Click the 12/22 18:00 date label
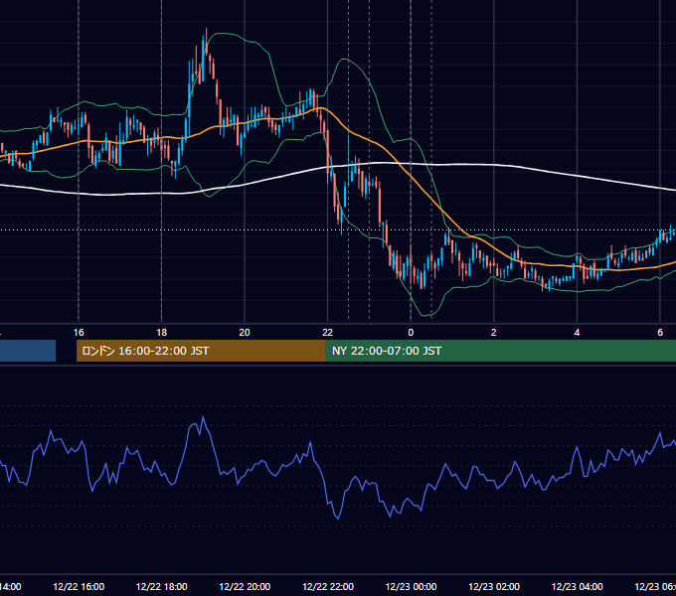The height and width of the screenshot is (596, 676). click(162, 586)
